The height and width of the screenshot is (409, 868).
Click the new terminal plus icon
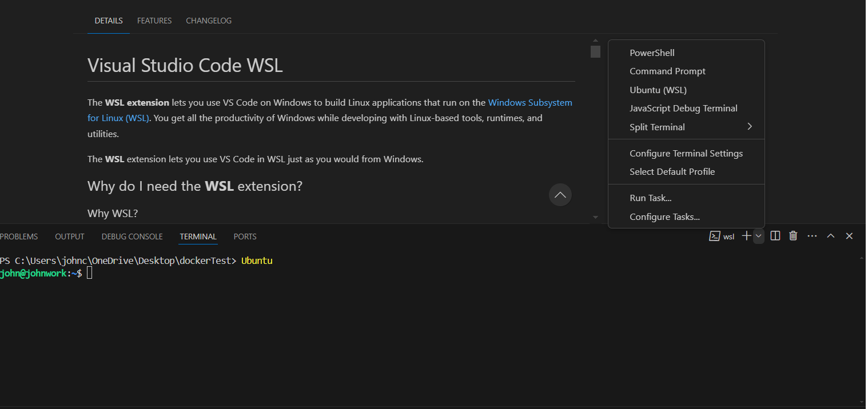coord(746,236)
